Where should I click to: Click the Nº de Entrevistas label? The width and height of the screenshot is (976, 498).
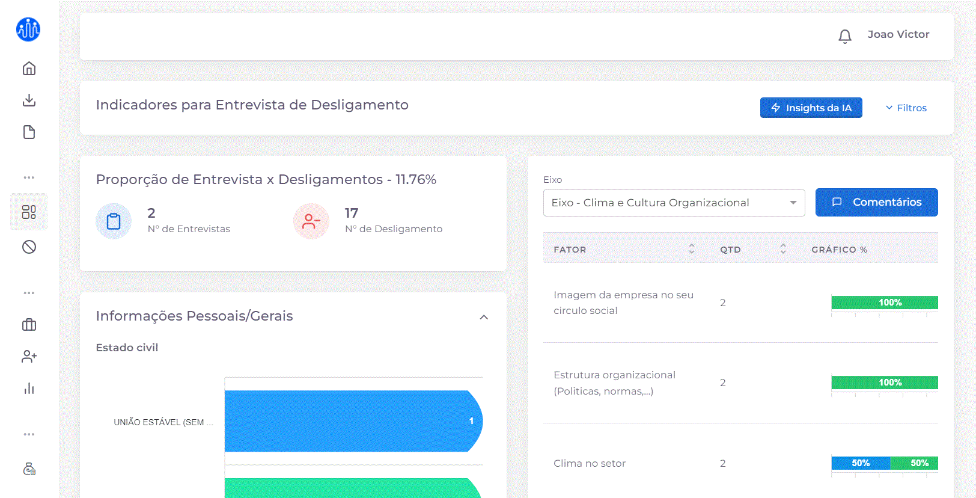[189, 229]
